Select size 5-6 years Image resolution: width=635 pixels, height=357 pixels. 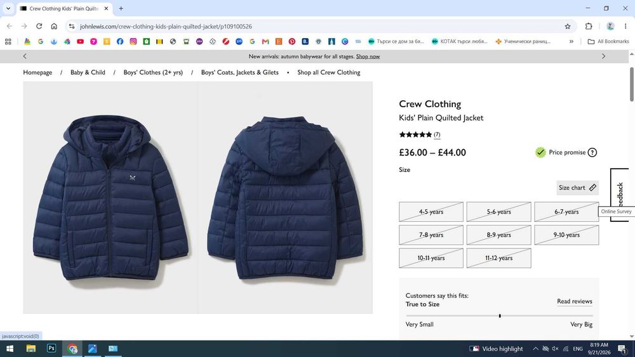(x=498, y=212)
